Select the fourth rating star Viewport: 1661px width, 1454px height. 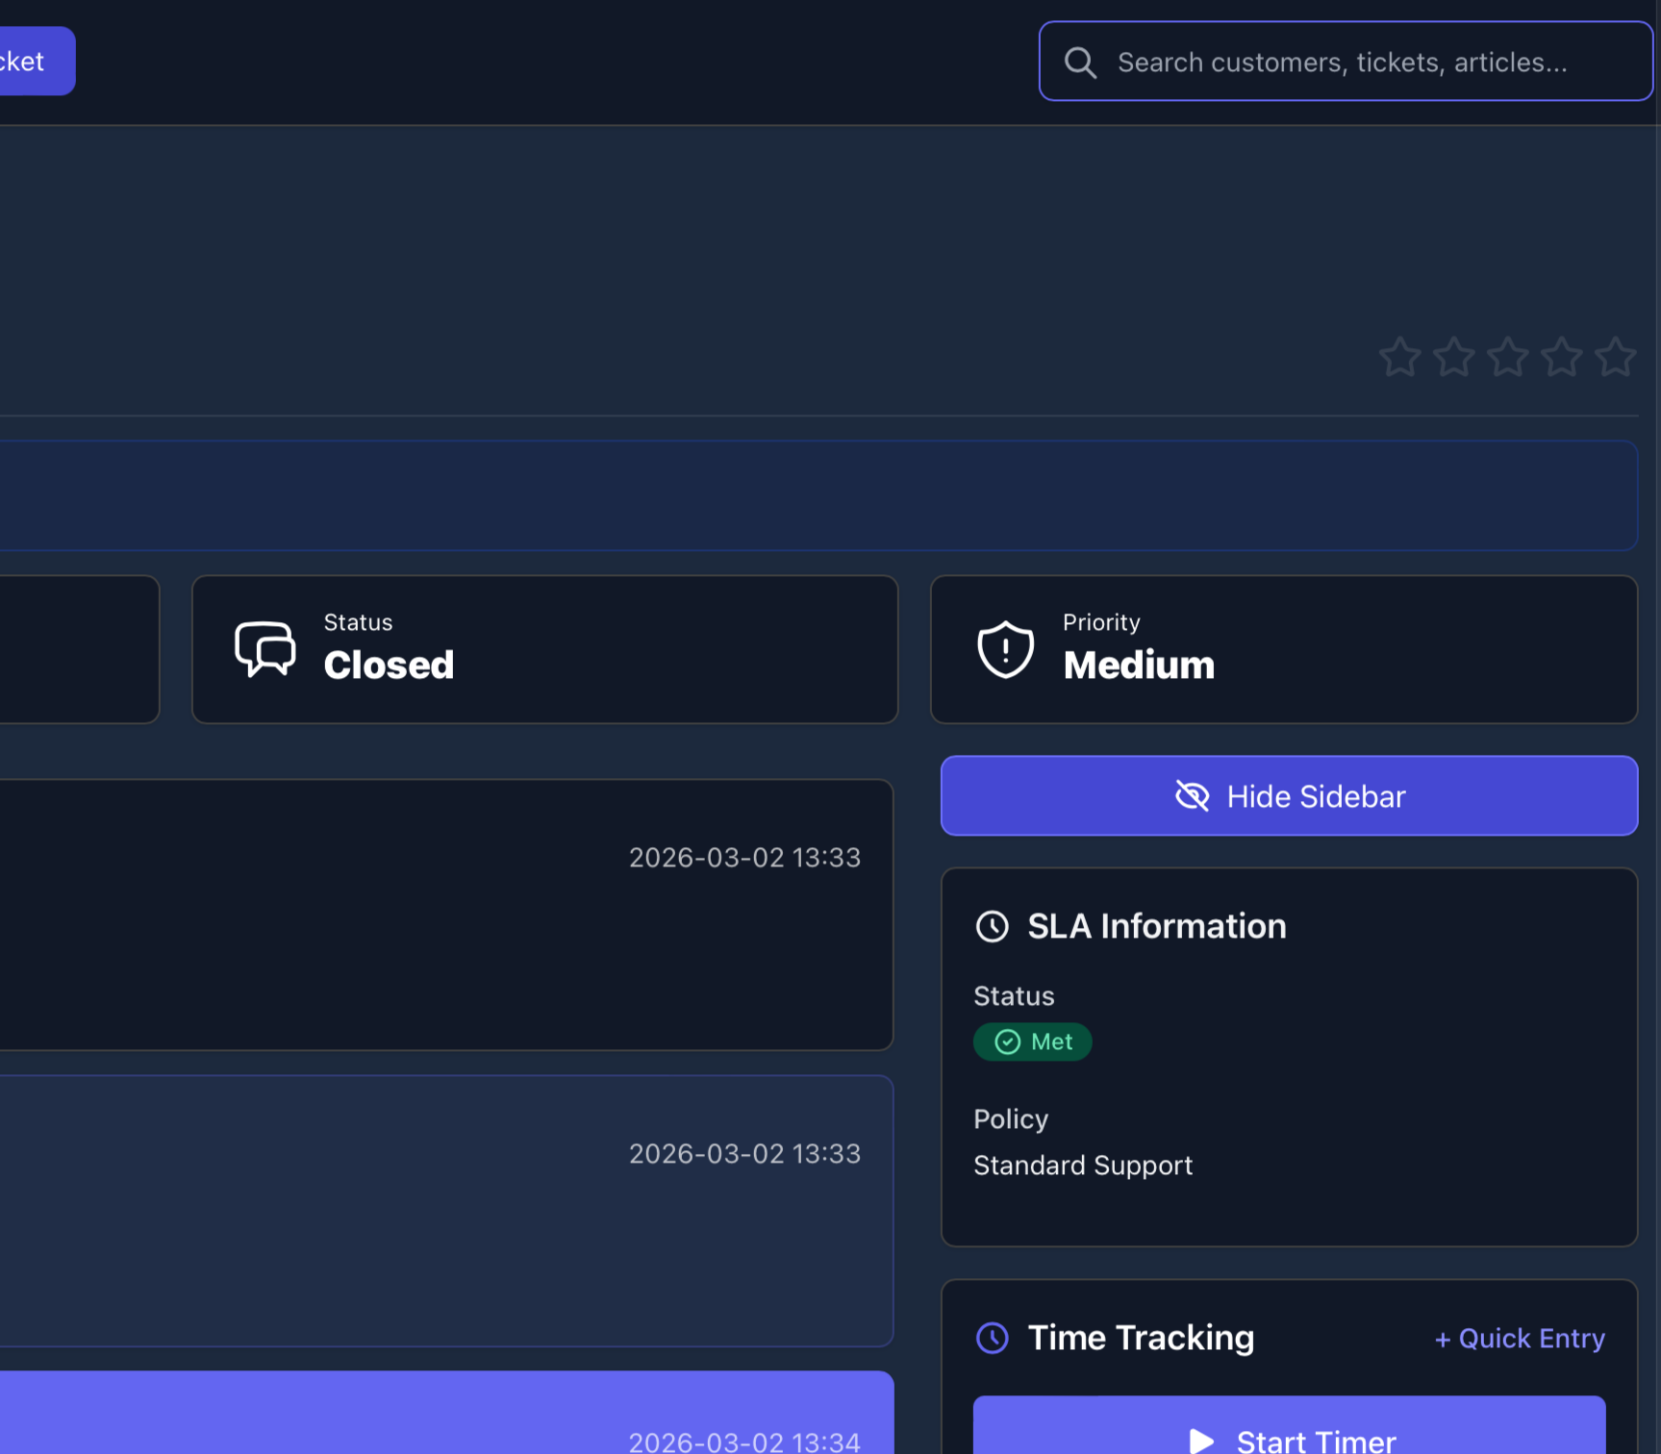coord(1561,357)
